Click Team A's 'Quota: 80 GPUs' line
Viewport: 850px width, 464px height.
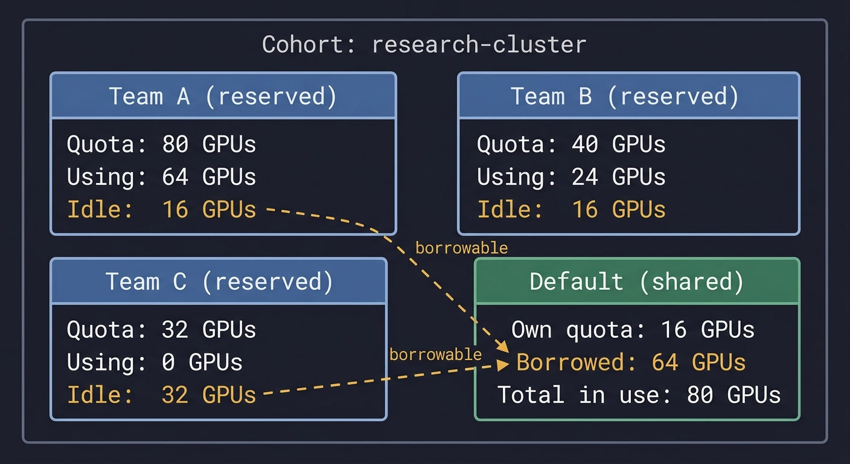click(161, 144)
